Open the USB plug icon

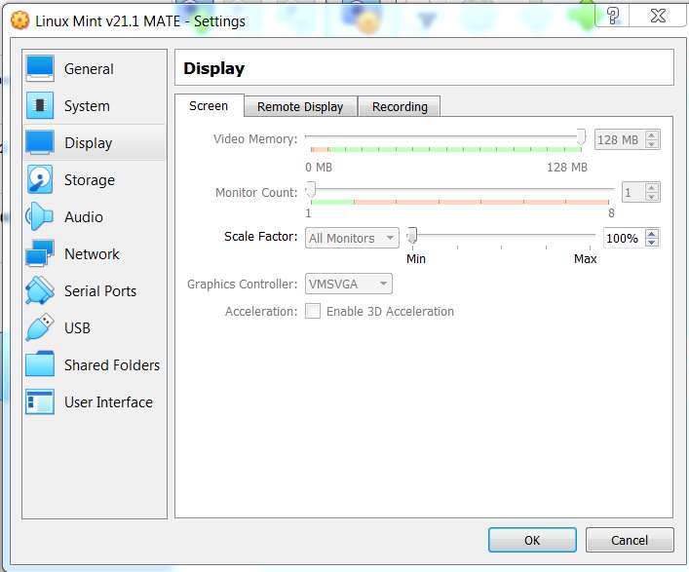[x=40, y=327]
